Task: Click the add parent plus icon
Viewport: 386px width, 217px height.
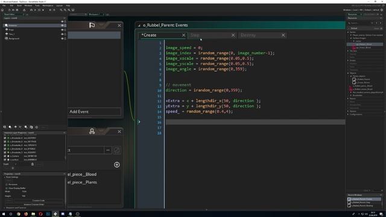Action: coord(117,165)
